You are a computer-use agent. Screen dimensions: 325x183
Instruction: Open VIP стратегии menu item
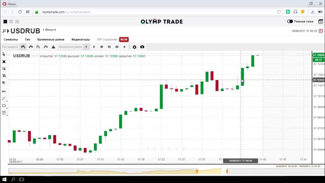(107, 39)
